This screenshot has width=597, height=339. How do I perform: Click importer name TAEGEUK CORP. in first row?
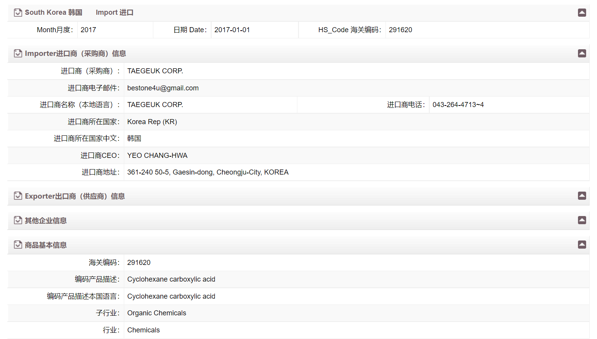[x=155, y=71]
